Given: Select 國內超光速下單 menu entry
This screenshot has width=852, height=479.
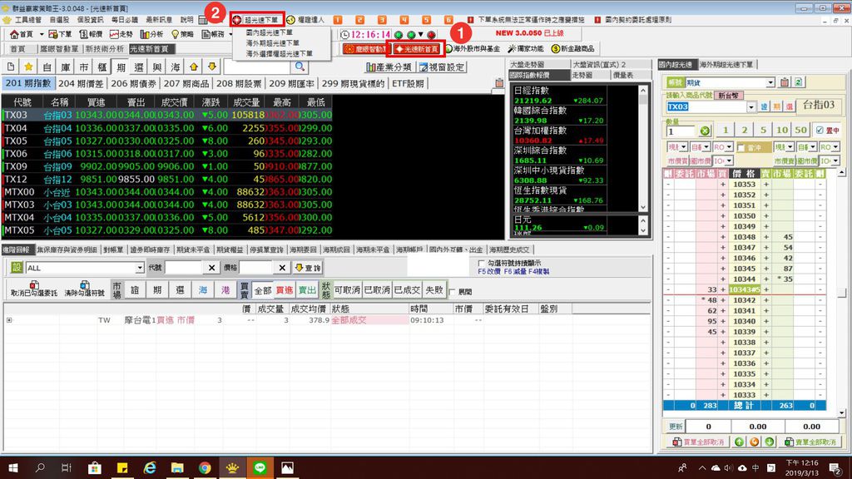Looking at the screenshot, I should click(269, 32).
